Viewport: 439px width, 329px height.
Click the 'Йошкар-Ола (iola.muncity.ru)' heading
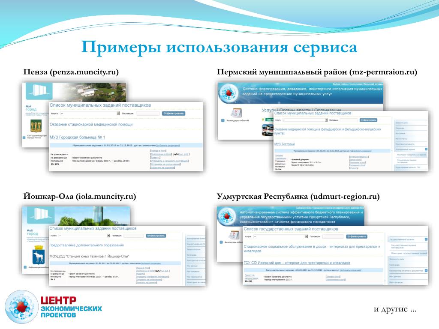click(80, 196)
